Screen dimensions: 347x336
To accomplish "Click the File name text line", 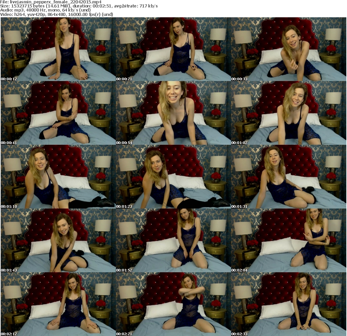I will point(51,2).
